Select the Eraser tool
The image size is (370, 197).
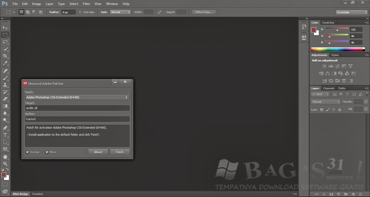click(5, 99)
